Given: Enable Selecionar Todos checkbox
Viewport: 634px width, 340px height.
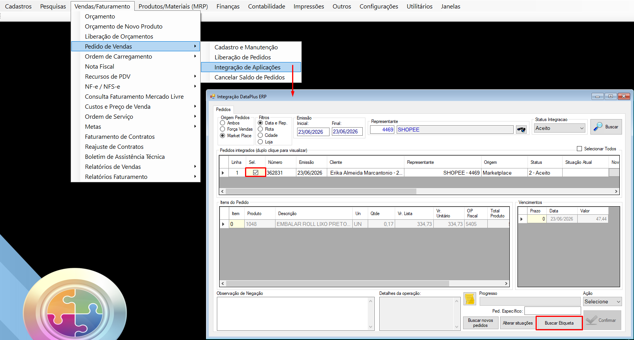Looking at the screenshot, I should pyautogui.click(x=579, y=149).
